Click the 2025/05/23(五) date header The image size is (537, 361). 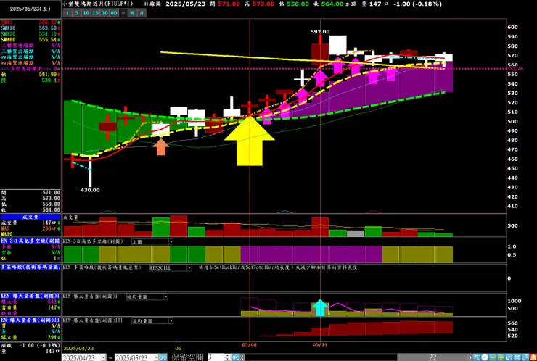click(x=30, y=9)
